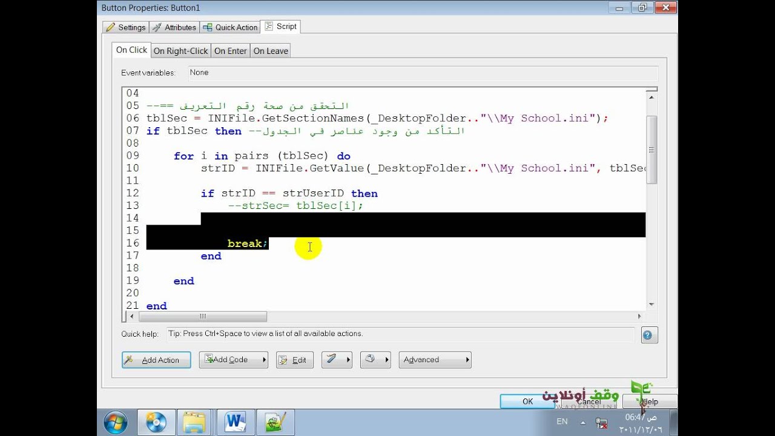Image resolution: width=775 pixels, height=436 pixels.
Task: Open the On Enter event tab
Action: click(x=231, y=51)
